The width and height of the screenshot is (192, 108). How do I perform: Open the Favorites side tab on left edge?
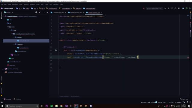1,80
